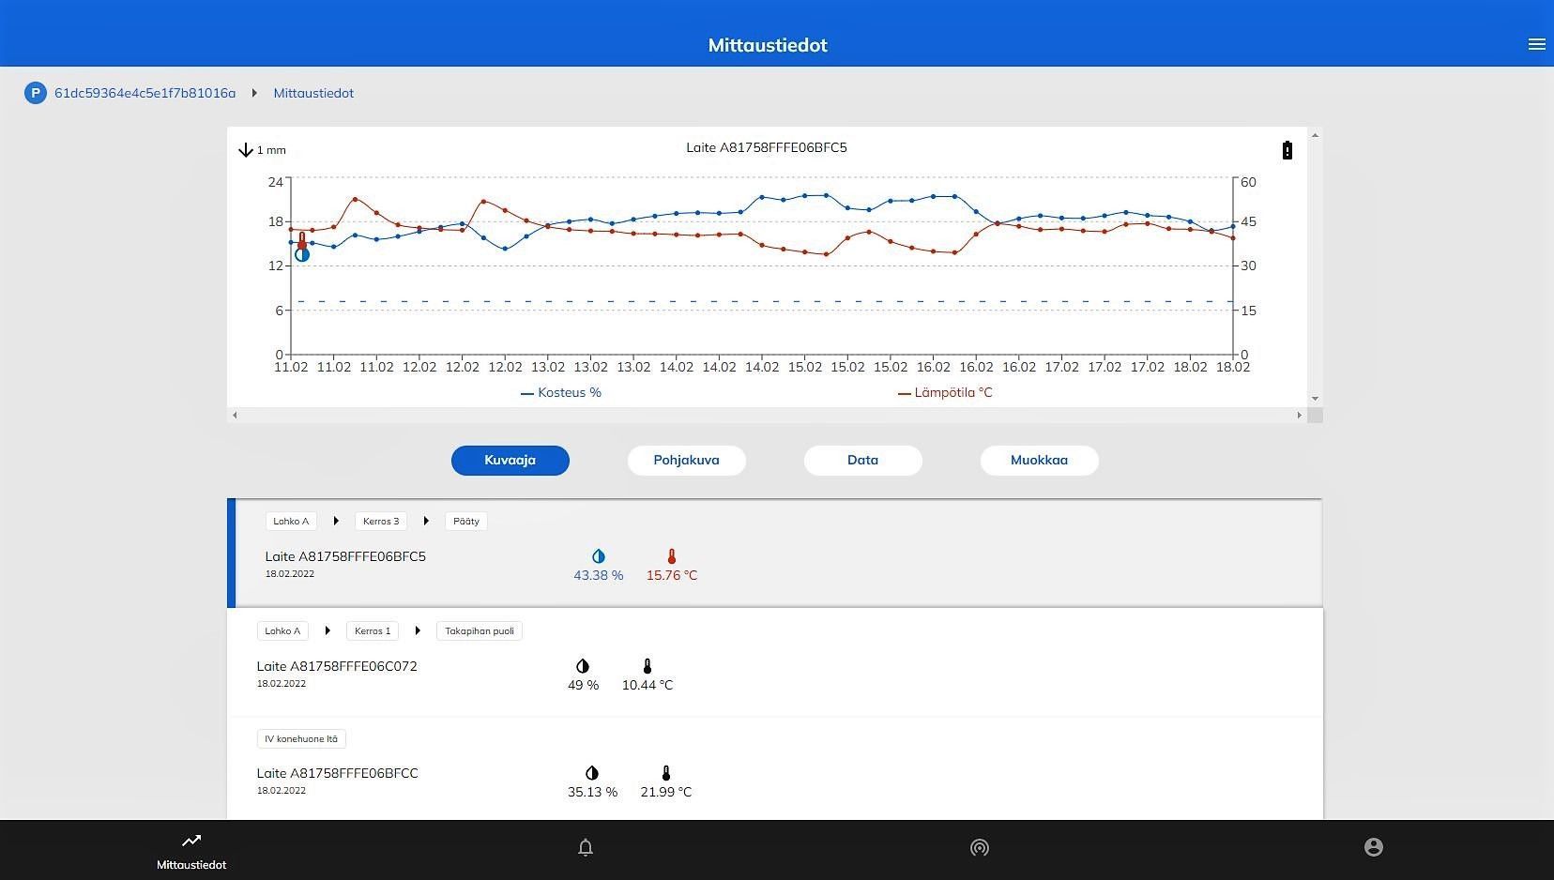Viewport: 1554px width, 880px height.
Task: Switch to the Data tab
Action: click(x=863, y=461)
